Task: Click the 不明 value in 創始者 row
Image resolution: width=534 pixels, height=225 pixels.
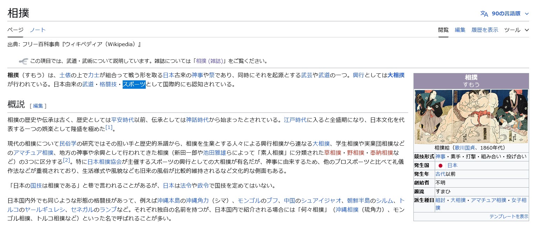Action: pyautogui.click(x=440, y=183)
